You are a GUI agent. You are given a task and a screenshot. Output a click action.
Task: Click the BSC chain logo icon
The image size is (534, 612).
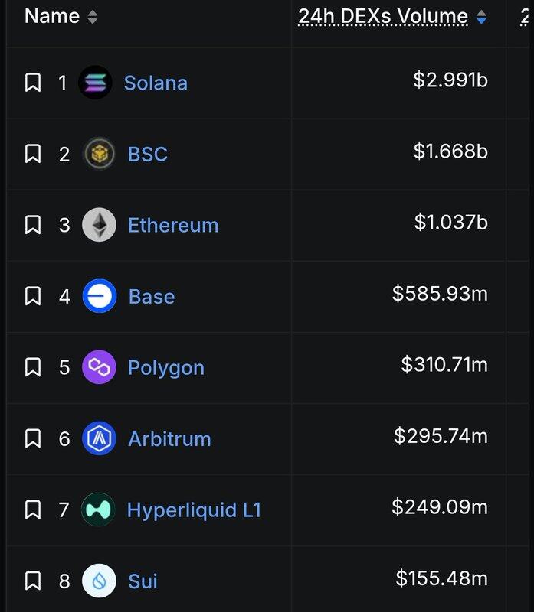click(x=99, y=154)
